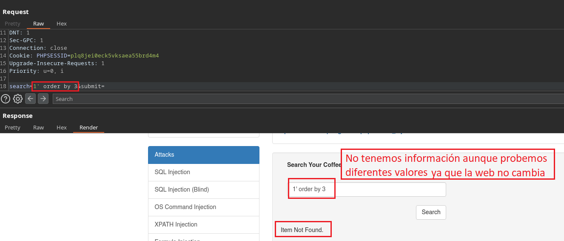Switch Request view to Pretty tab

coord(12,23)
